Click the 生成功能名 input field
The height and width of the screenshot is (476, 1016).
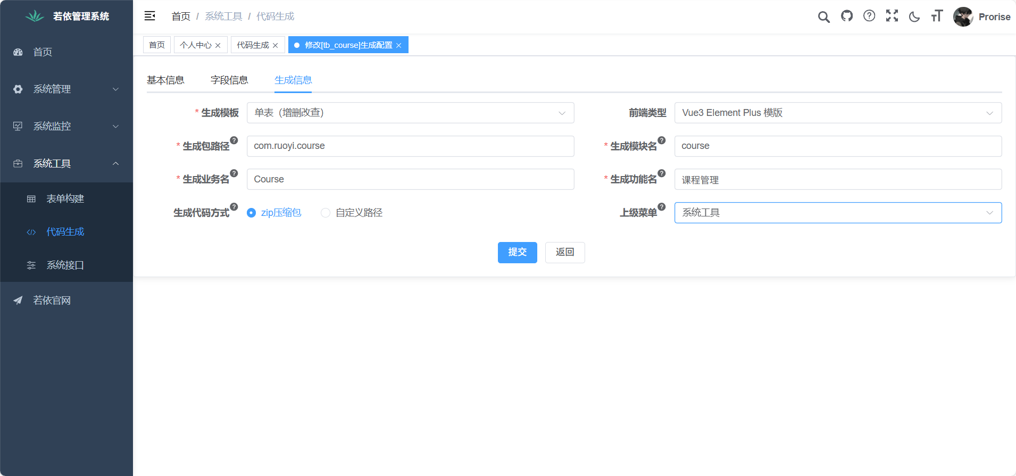[837, 180]
